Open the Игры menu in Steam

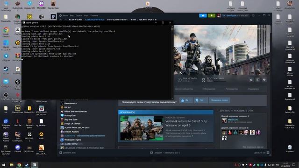tap(86, 15)
